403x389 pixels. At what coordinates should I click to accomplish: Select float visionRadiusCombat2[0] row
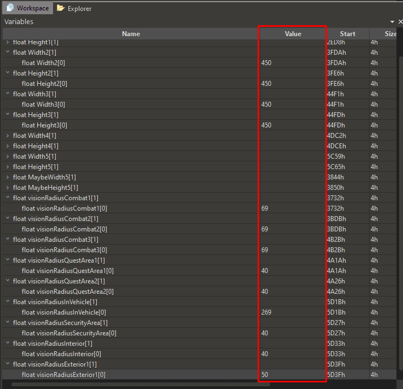[x=199, y=229]
